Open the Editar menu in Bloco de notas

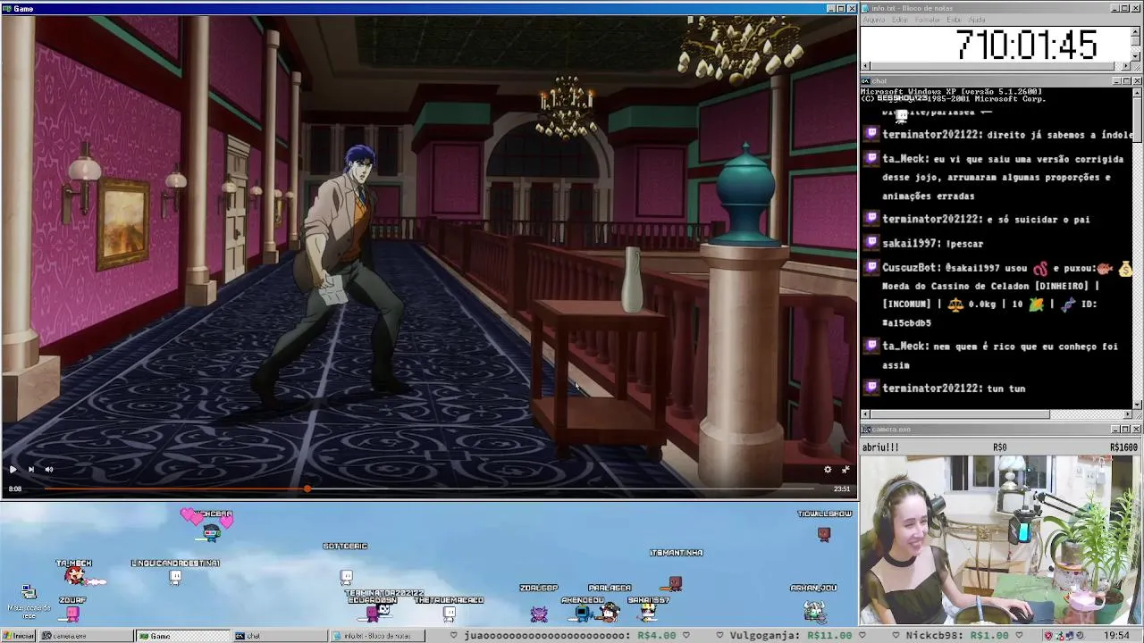(x=899, y=20)
